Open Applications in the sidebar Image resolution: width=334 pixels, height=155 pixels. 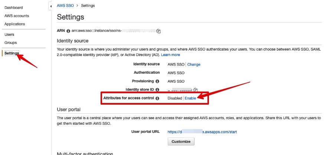(x=15, y=24)
